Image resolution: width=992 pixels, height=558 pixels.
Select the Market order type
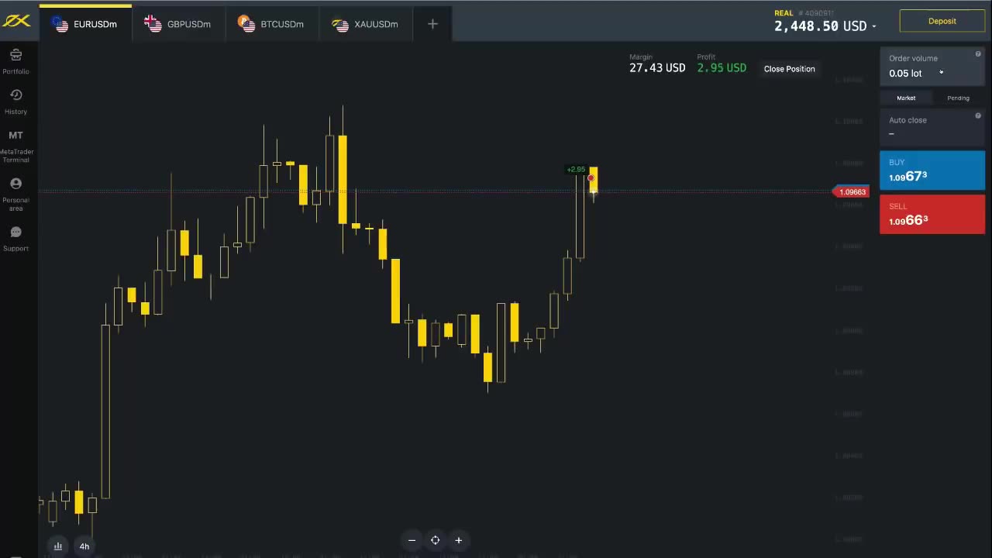906,98
